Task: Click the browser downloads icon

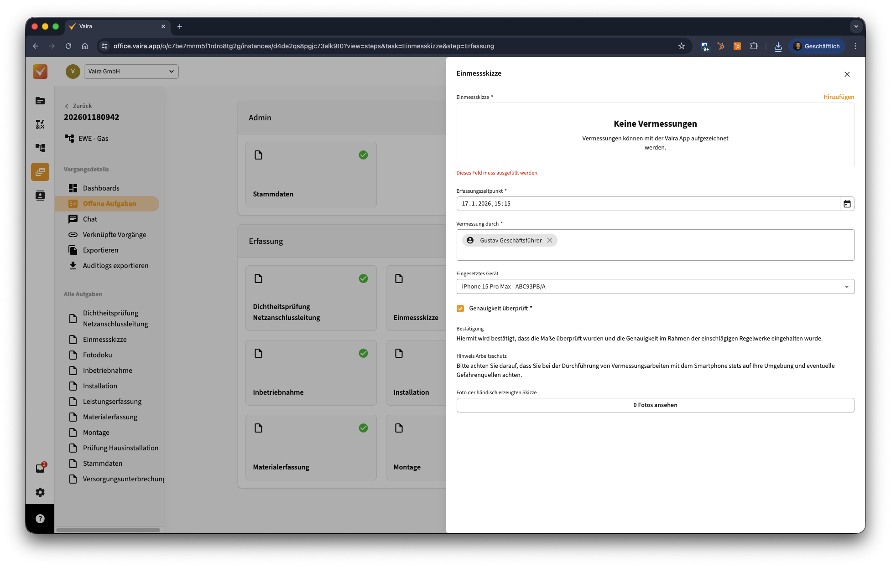Action: coord(778,46)
